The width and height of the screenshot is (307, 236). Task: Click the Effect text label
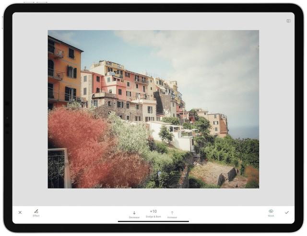(36, 216)
